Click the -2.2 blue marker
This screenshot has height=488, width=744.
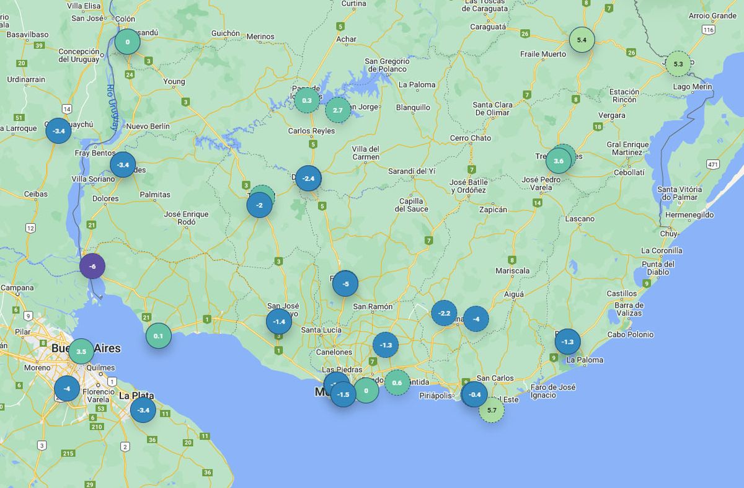click(444, 313)
